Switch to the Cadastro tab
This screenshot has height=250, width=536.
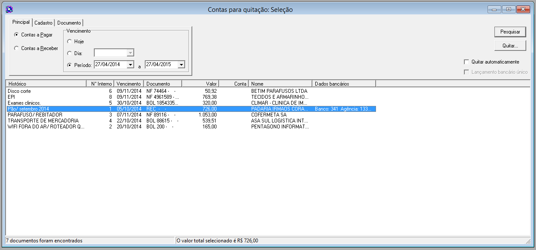[x=43, y=22]
